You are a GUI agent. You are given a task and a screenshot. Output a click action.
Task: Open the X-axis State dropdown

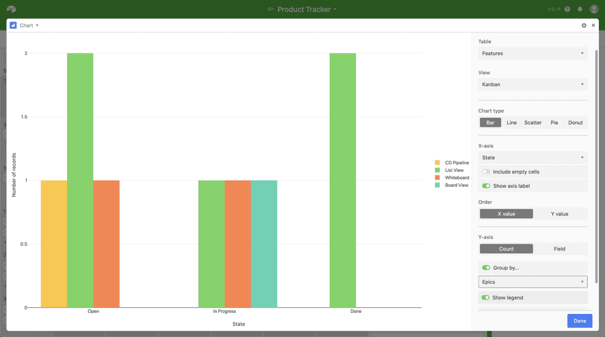(x=532, y=158)
